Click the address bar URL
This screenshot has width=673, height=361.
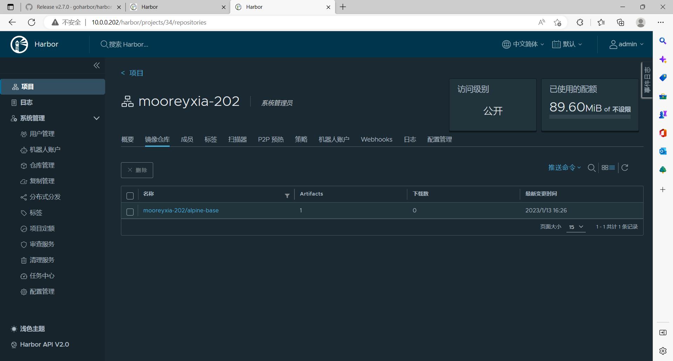click(149, 22)
